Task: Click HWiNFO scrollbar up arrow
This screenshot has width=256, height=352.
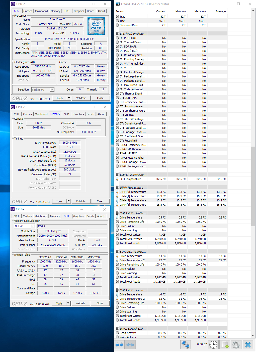Action: 253,11
